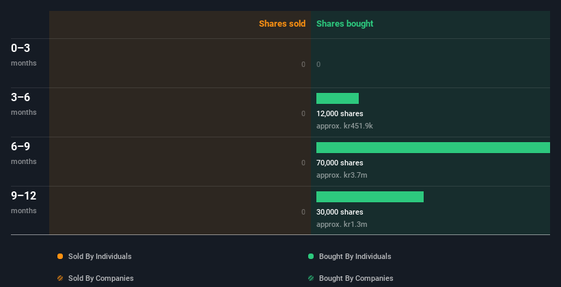This screenshot has height=287, width=561.
Task: Click the orange Sold By Individuals legend dot
Action: 60,256
